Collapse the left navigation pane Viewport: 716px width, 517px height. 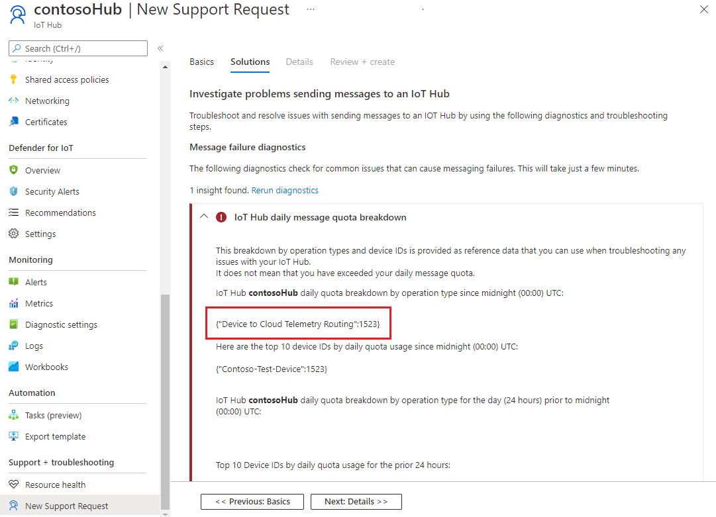160,48
